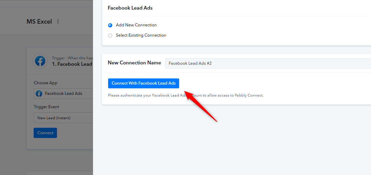Click the Choose App field label
Image resolution: width=371 pixels, height=175 pixels.
pyautogui.click(x=45, y=83)
